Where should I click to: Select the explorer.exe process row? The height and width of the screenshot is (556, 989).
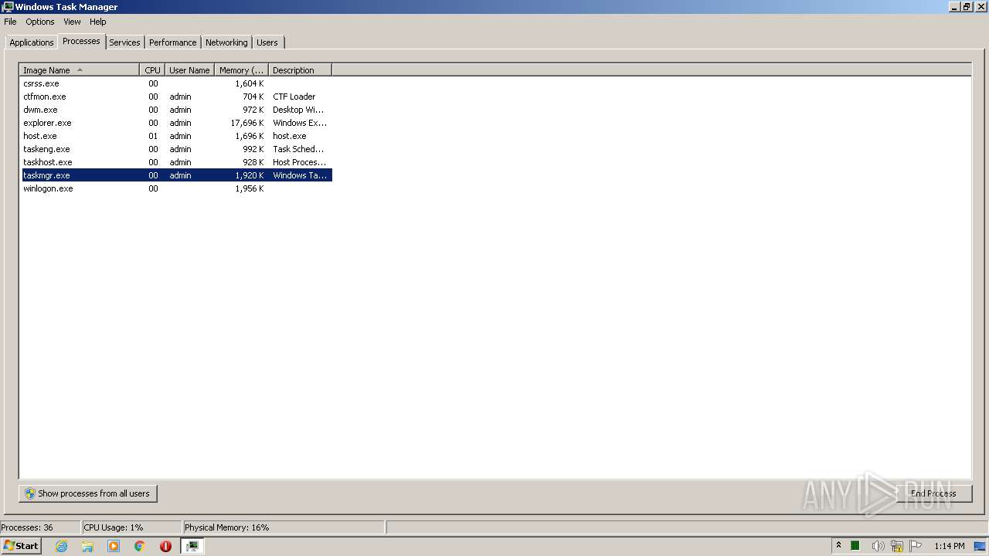(x=176, y=123)
